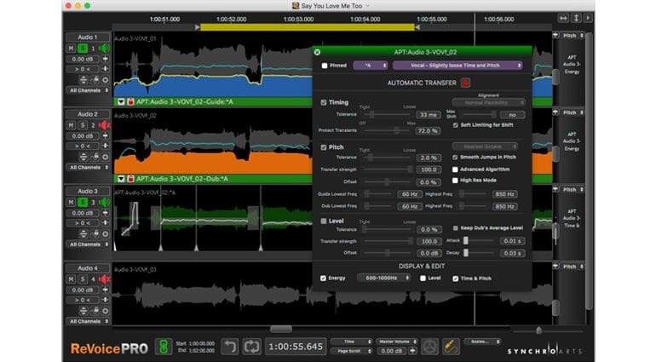Click red lock on Dub:*A process bar
Viewport: 656px width, 362px height.
(x=130, y=179)
